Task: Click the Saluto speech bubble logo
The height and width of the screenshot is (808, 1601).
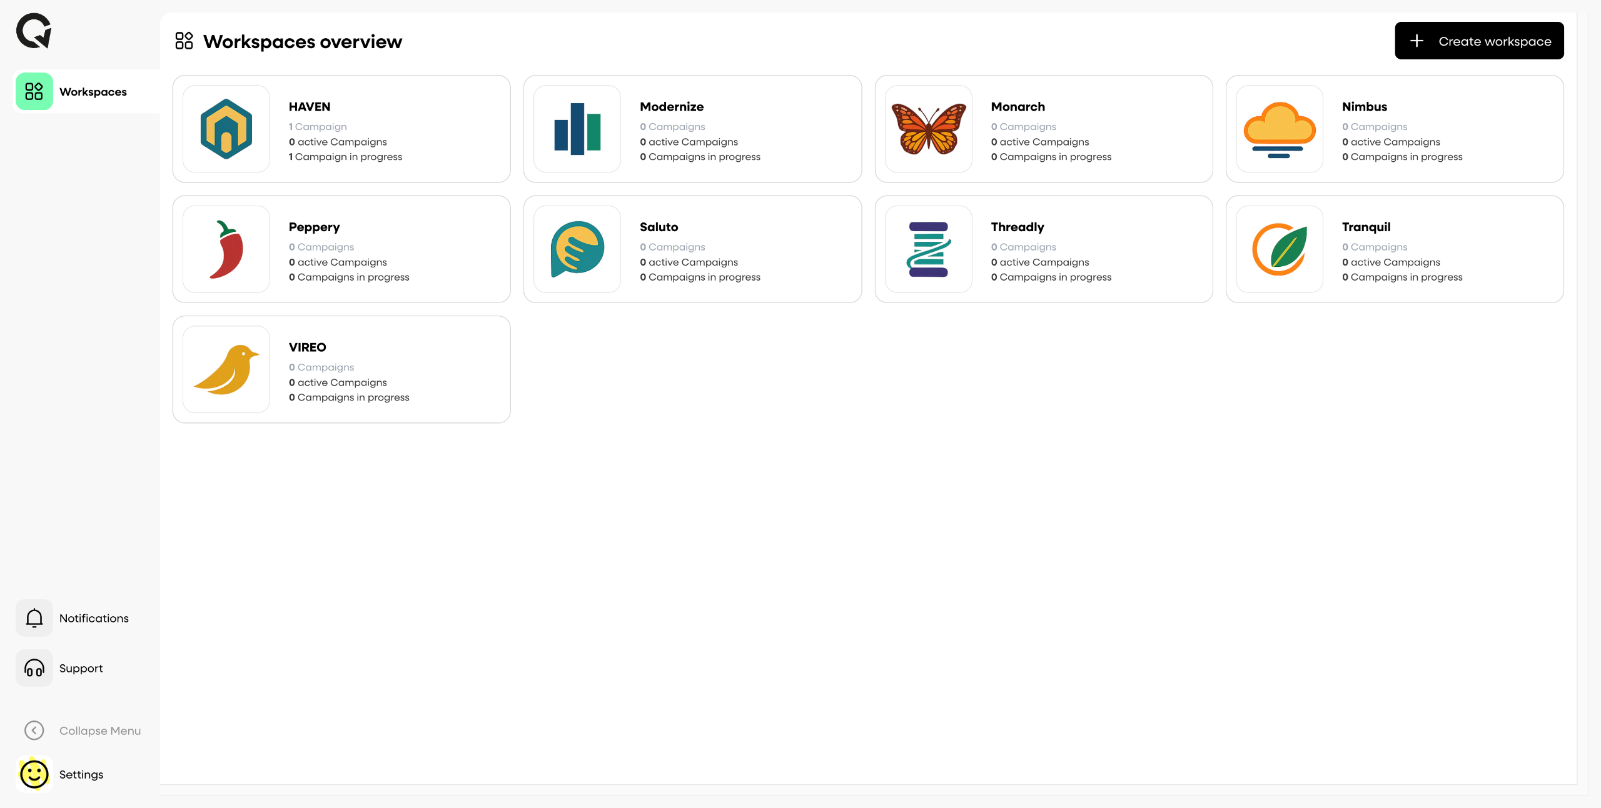Action: (577, 249)
